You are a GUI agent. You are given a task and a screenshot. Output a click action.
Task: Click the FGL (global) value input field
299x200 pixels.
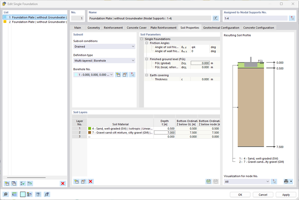[200, 63]
